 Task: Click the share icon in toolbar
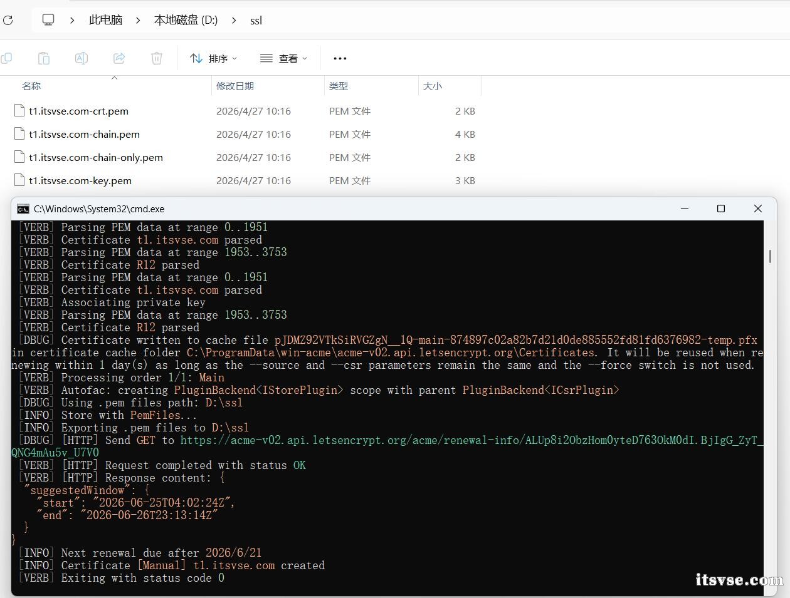[x=119, y=58]
